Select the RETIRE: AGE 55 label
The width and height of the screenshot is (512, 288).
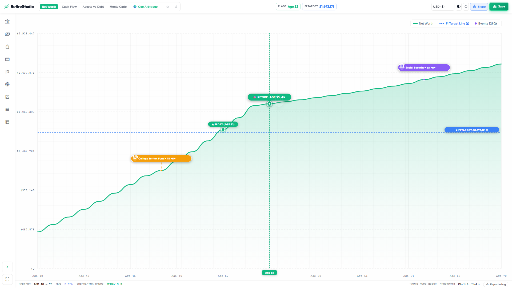click(x=269, y=97)
